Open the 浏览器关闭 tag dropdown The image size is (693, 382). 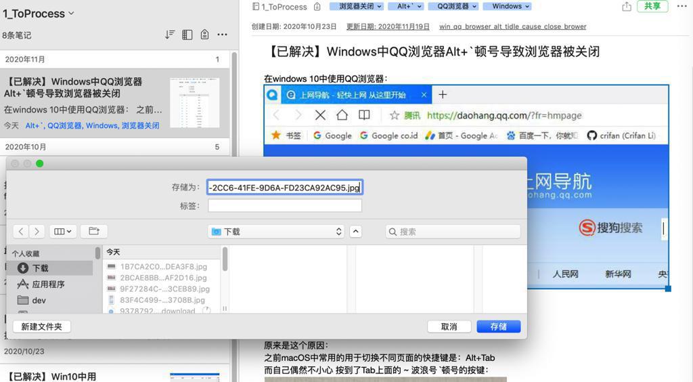pyautogui.click(x=356, y=6)
